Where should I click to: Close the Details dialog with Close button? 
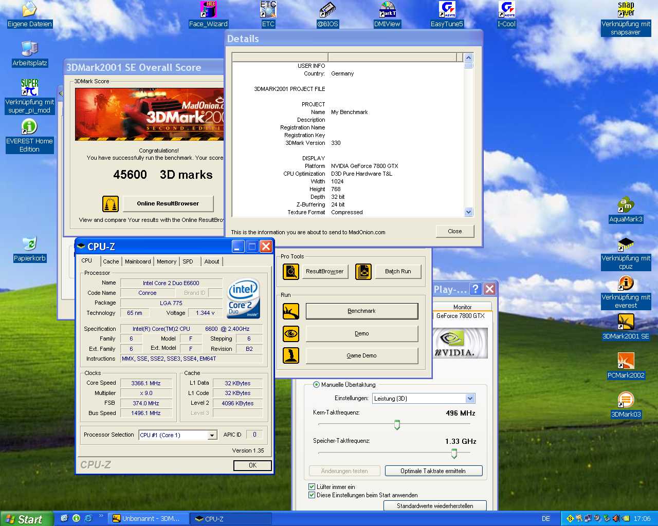[x=455, y=231]
